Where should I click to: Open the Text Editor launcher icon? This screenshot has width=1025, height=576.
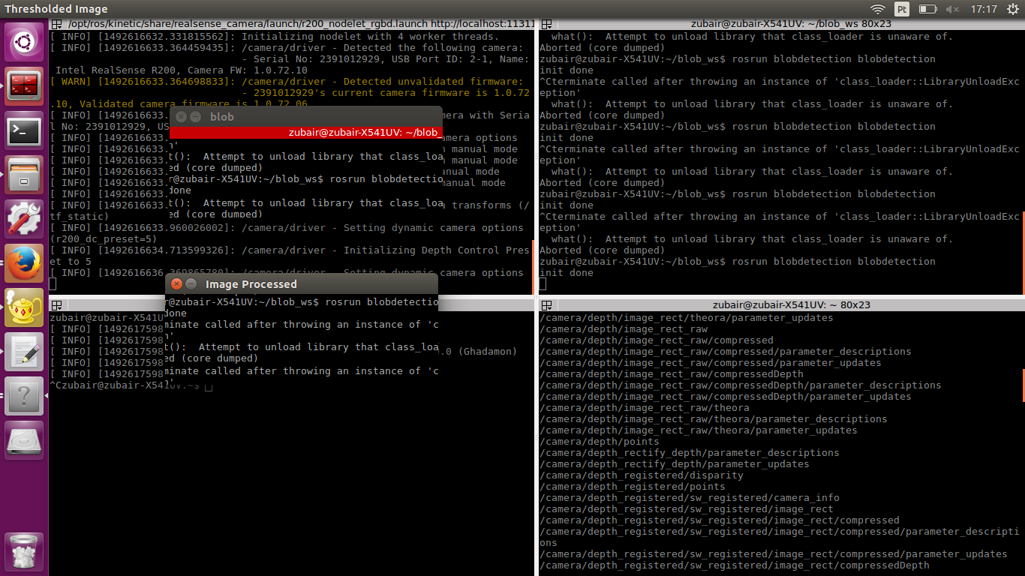click(x=24, y=352)
